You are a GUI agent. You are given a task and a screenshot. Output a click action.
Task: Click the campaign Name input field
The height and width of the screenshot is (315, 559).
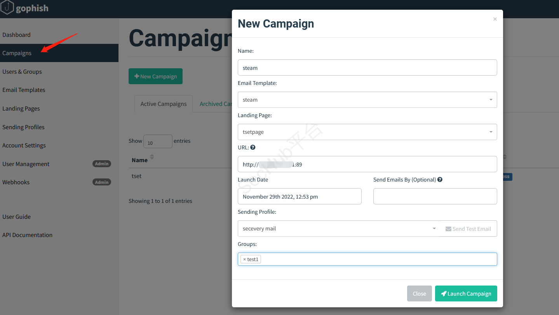[x=367, y=67]
